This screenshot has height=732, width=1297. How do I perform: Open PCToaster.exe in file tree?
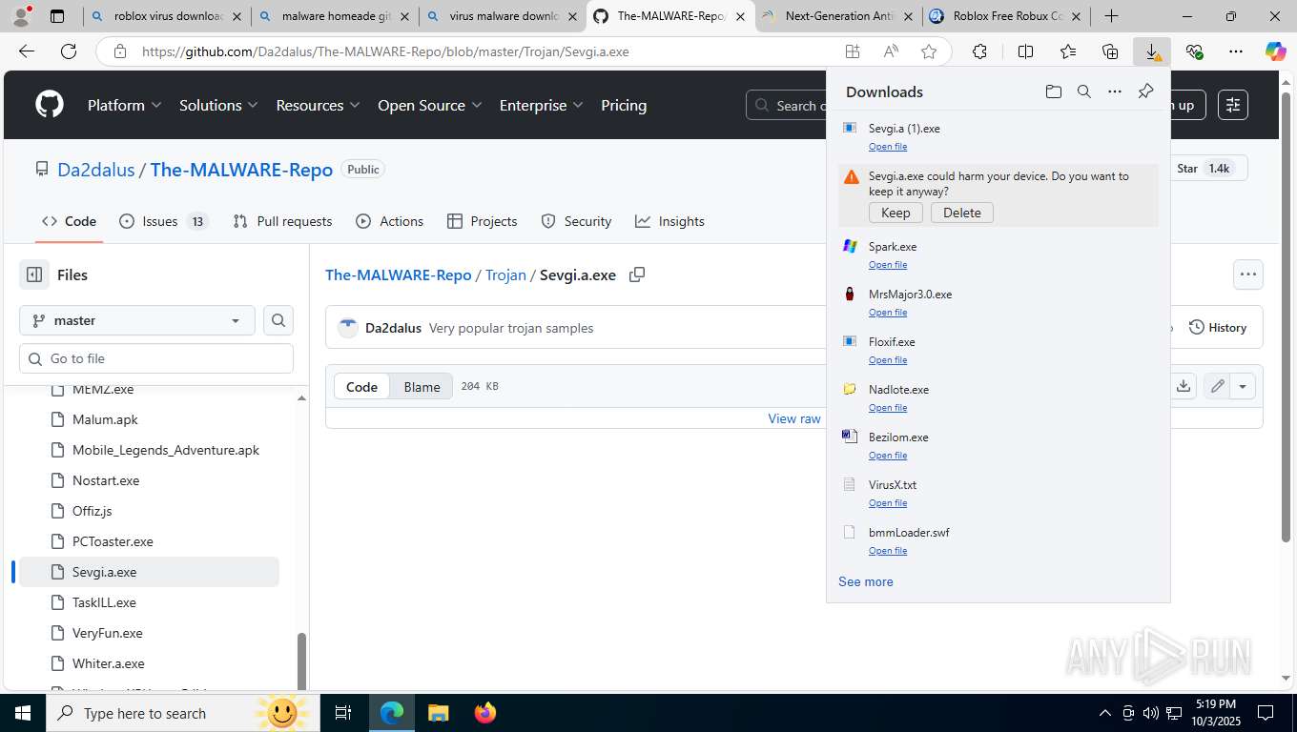click(113, 541)
